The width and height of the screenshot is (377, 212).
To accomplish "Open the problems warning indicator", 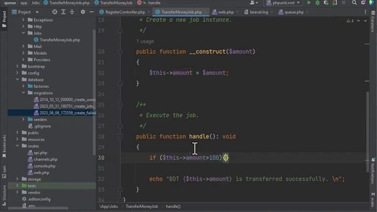I will 350,21.
